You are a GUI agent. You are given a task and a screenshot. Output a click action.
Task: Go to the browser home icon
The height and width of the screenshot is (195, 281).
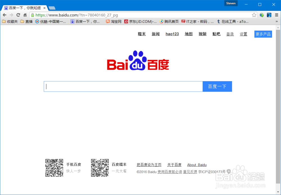25,15
